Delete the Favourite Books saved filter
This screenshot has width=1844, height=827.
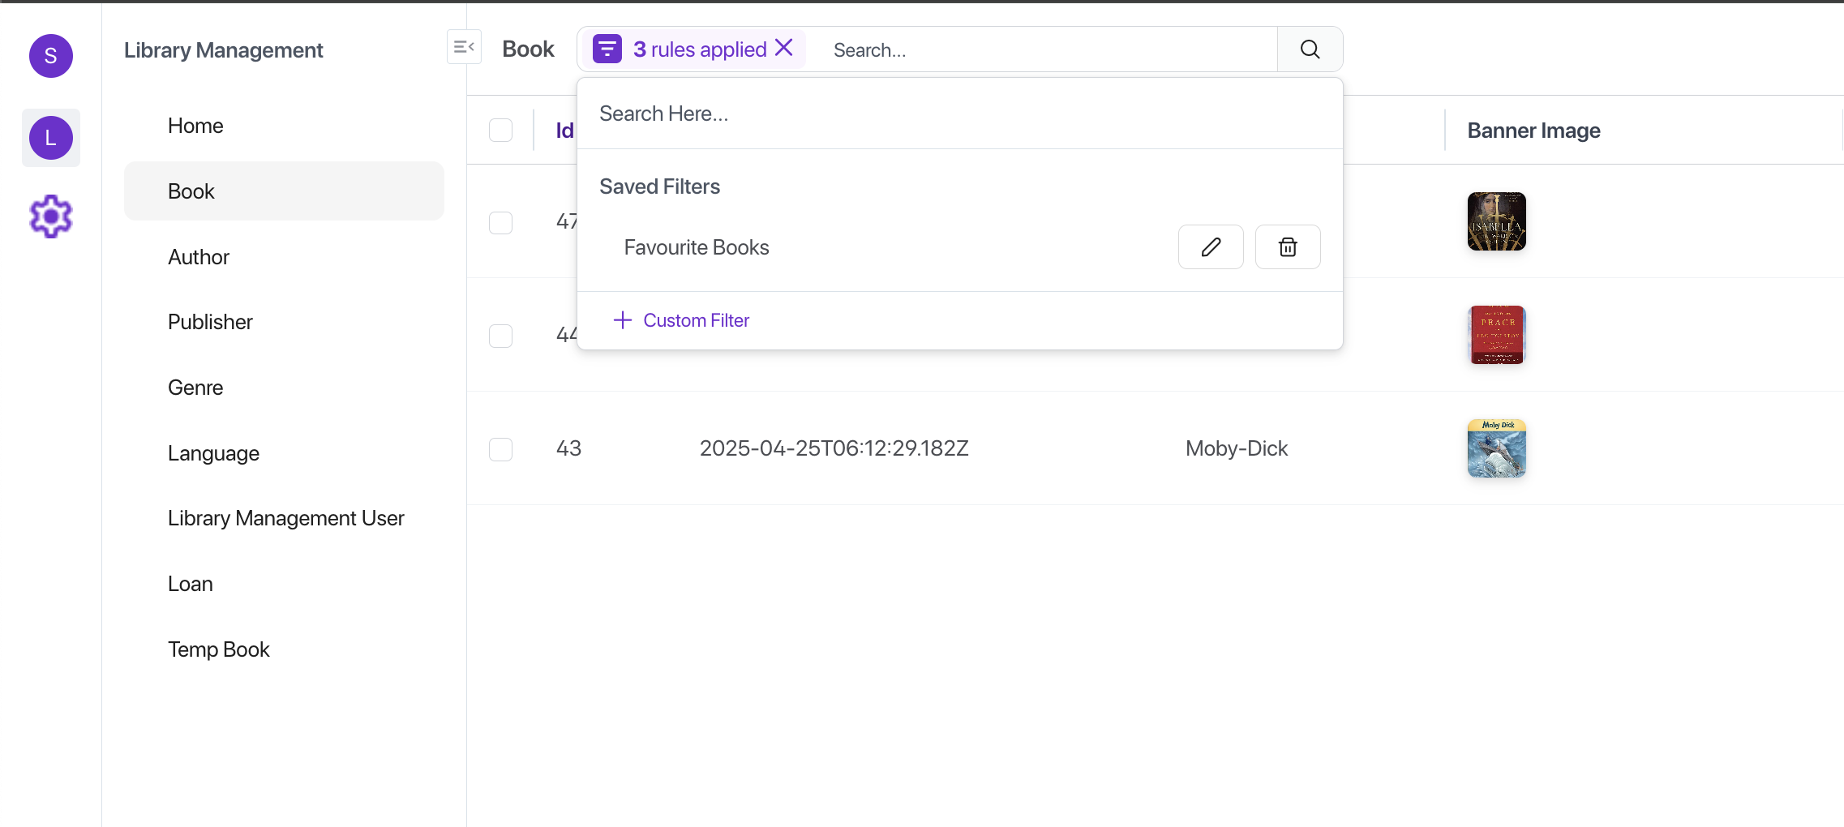coord(1287,247)
